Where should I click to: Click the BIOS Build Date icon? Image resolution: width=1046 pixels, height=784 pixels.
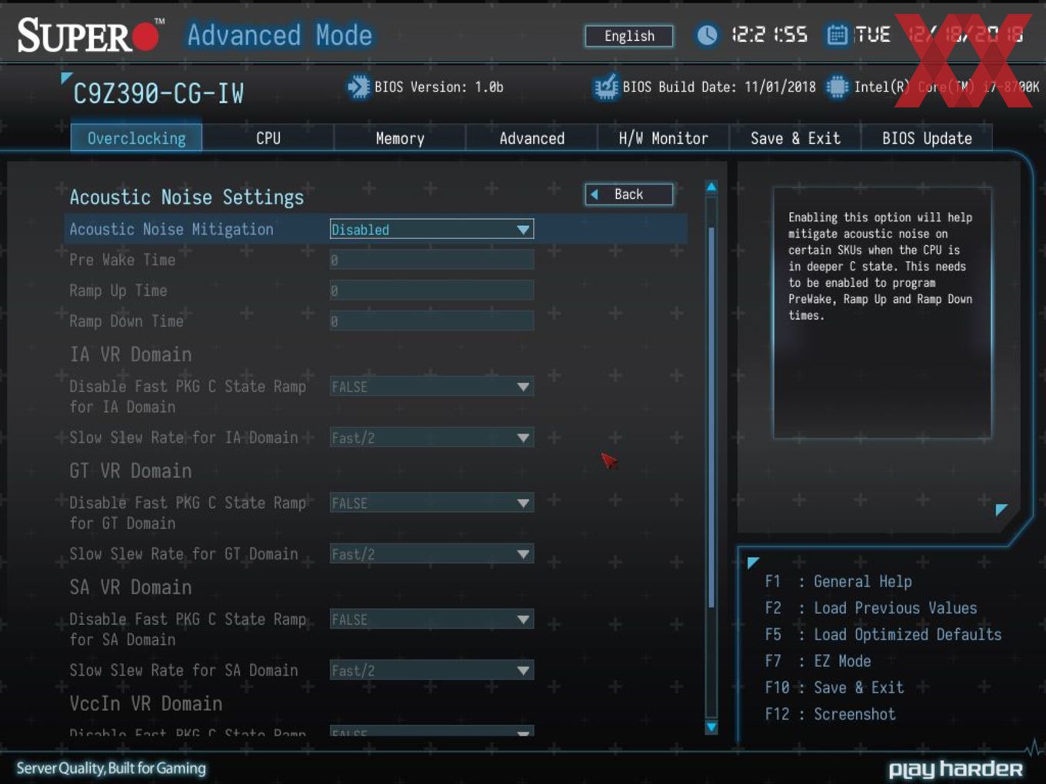[x=606, y=87]
